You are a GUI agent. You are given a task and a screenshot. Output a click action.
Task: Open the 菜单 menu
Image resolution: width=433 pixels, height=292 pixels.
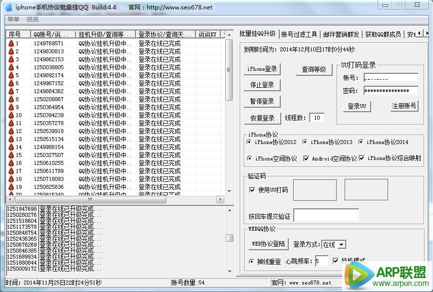pos(13,19)
